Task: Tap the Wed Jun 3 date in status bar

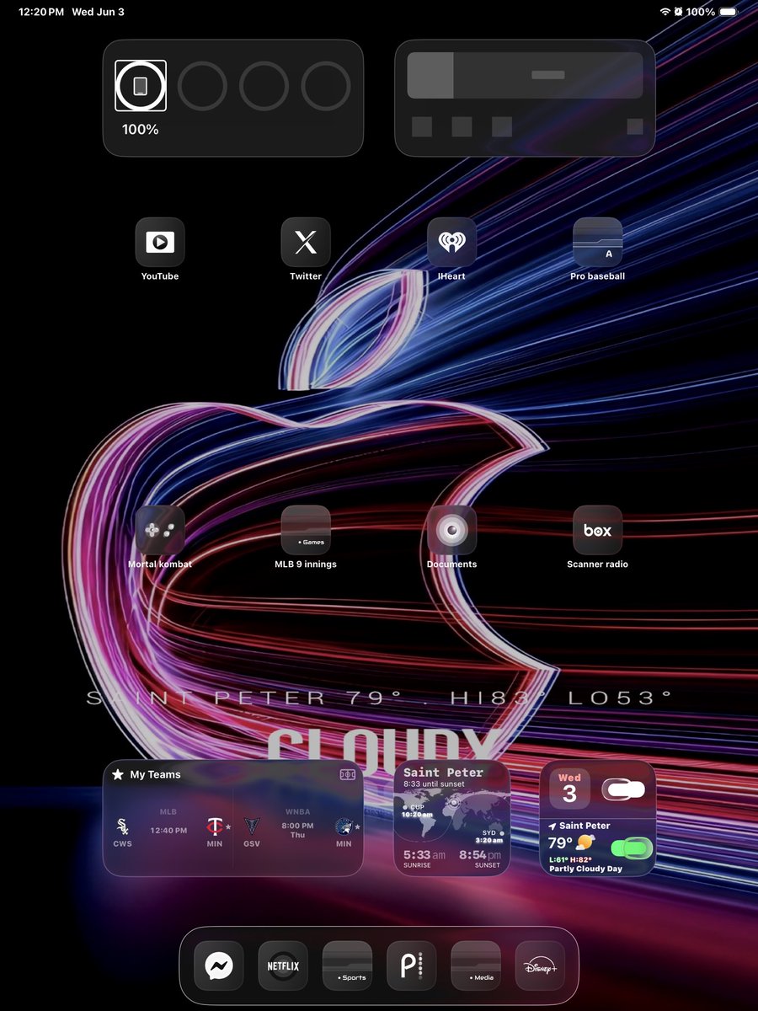Action: pyautogui.click(x=98, y=12)
